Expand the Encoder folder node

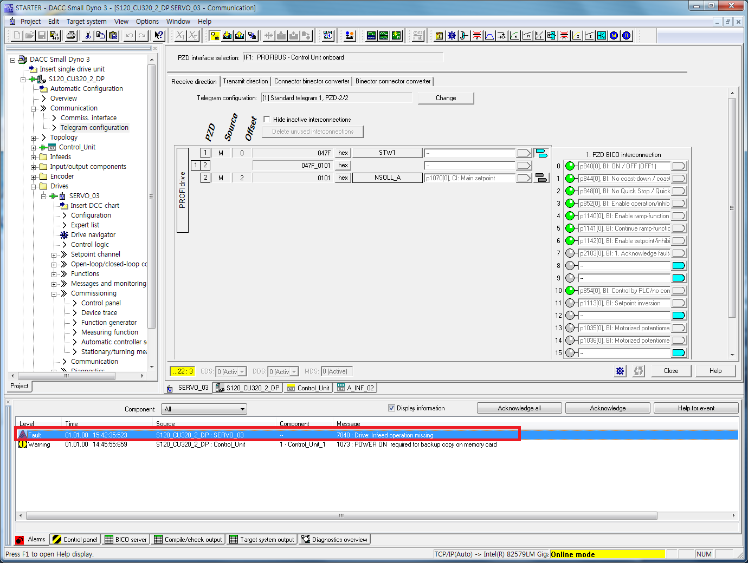(34, 176)
